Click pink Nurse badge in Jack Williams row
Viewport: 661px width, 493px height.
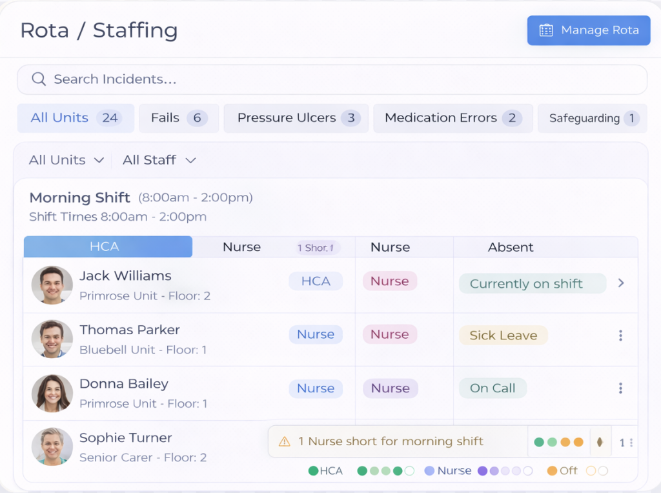point(390,281)
